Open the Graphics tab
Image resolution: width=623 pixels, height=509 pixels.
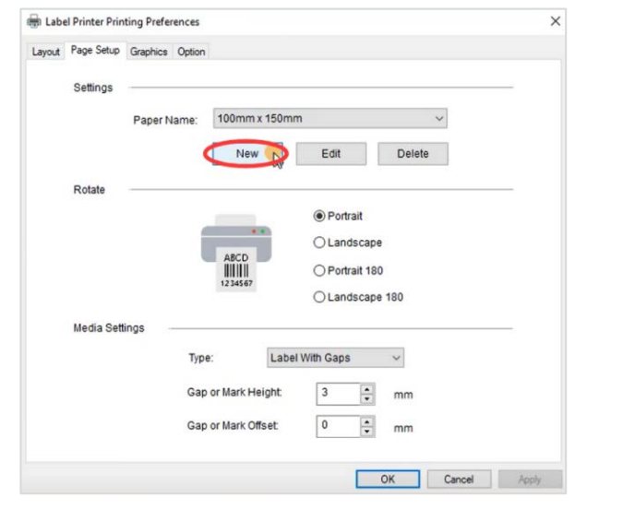149,52
